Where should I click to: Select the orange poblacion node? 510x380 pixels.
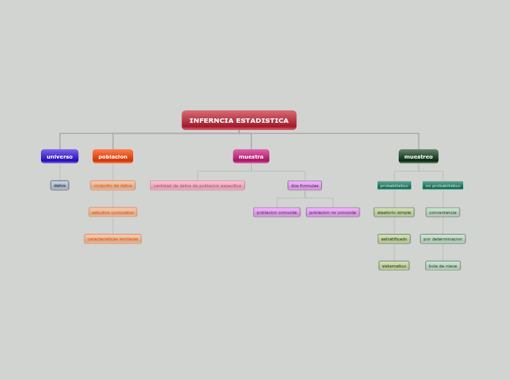113,156
